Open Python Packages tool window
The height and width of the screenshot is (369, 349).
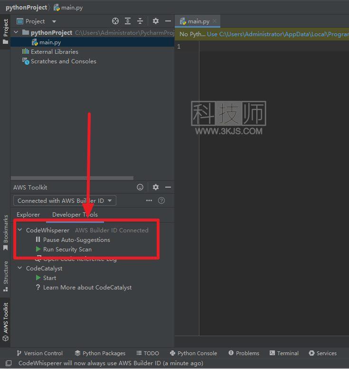[100, 353]
